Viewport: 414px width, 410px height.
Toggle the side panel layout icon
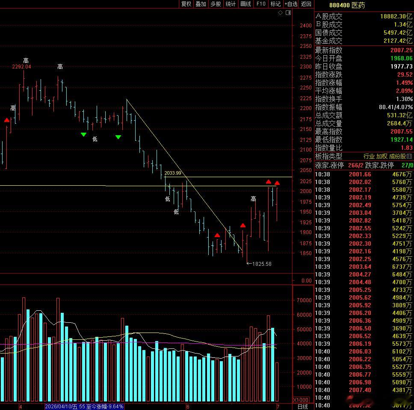point(288,13)
